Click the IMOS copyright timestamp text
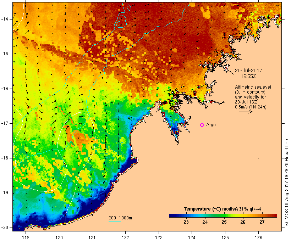The height and width of the screenshot is (241, 291). click(287, 183)
